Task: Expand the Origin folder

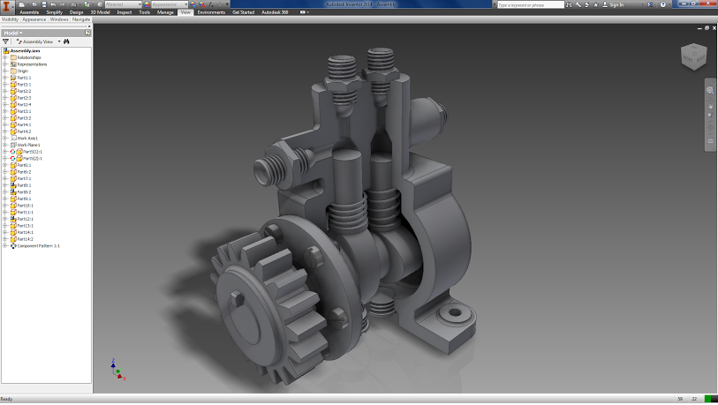Action: point(5,71)
